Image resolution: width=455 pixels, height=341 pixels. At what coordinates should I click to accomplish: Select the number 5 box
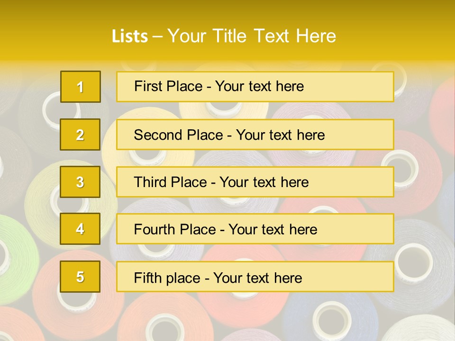coord(80,277)
